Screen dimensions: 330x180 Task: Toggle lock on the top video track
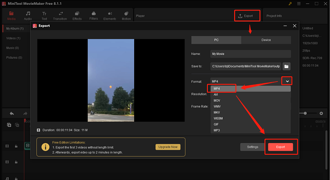[x=16, y=146]
